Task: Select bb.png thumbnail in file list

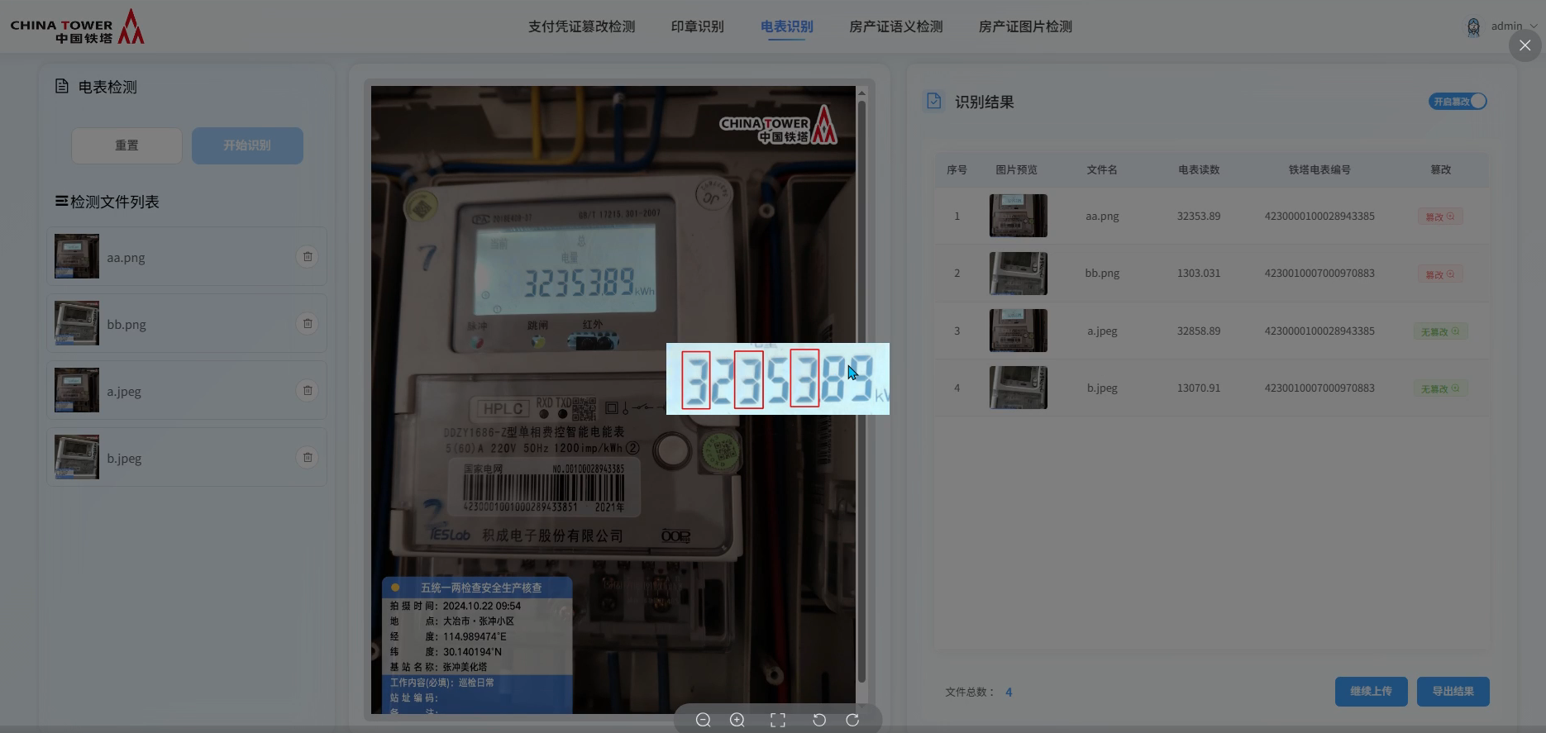Action: pos(77,323)
